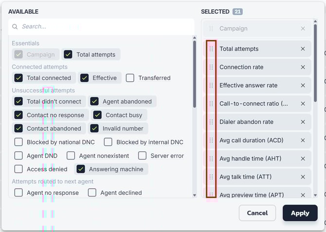Click search magnifier icon in Available panel
326x232 pixels.
pyautogui.click(x=15, y=27)
